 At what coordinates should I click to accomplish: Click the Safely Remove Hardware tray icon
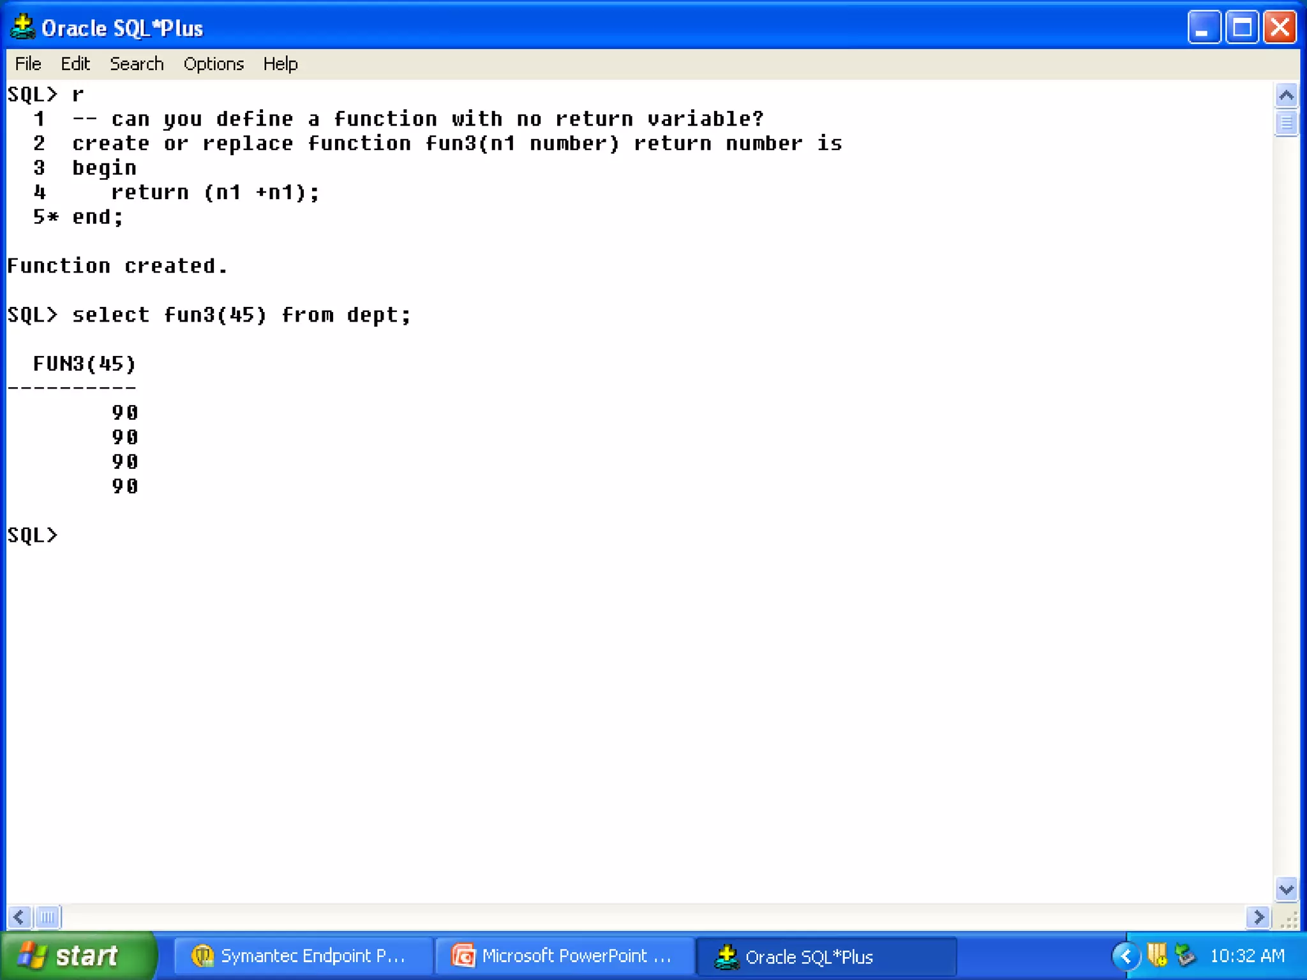pyautogui.click(x=1186, y=955)
